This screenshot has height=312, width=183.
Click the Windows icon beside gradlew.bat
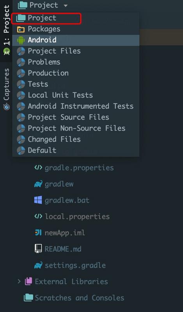[x=38, y=200]
